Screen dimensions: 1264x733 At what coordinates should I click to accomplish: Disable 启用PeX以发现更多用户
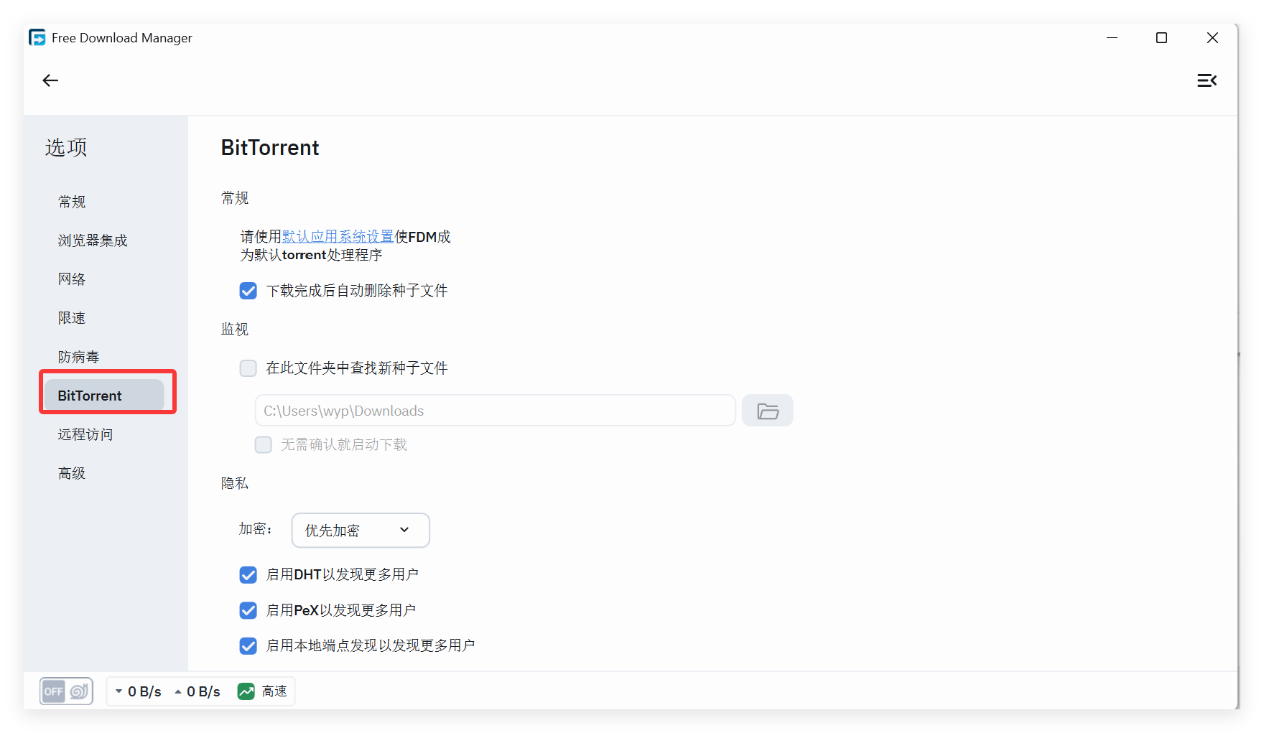(248, 610)
